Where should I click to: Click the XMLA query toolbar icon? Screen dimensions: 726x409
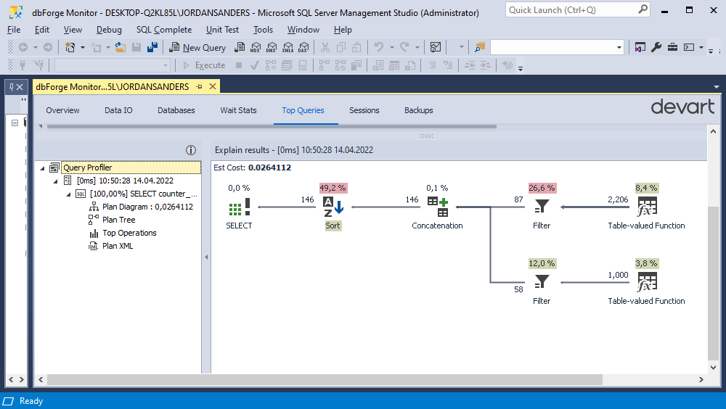[287, 47]
